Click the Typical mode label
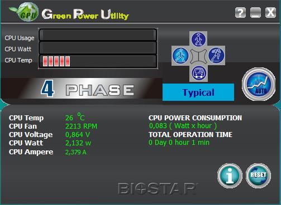 pos(198,92)
